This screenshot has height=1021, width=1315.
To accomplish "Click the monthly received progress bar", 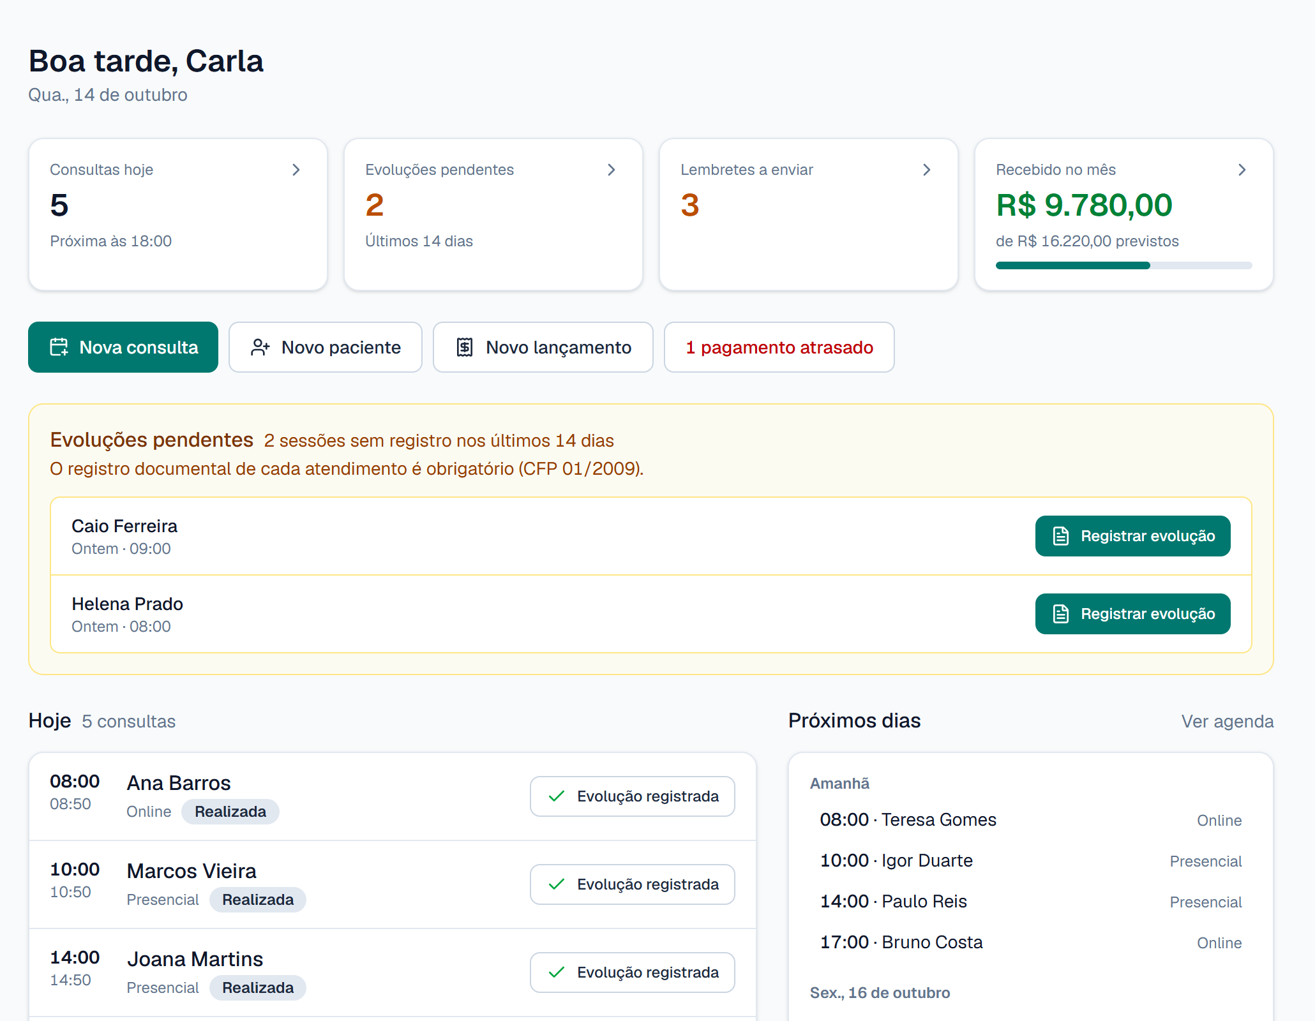I will coord(1124,265).
